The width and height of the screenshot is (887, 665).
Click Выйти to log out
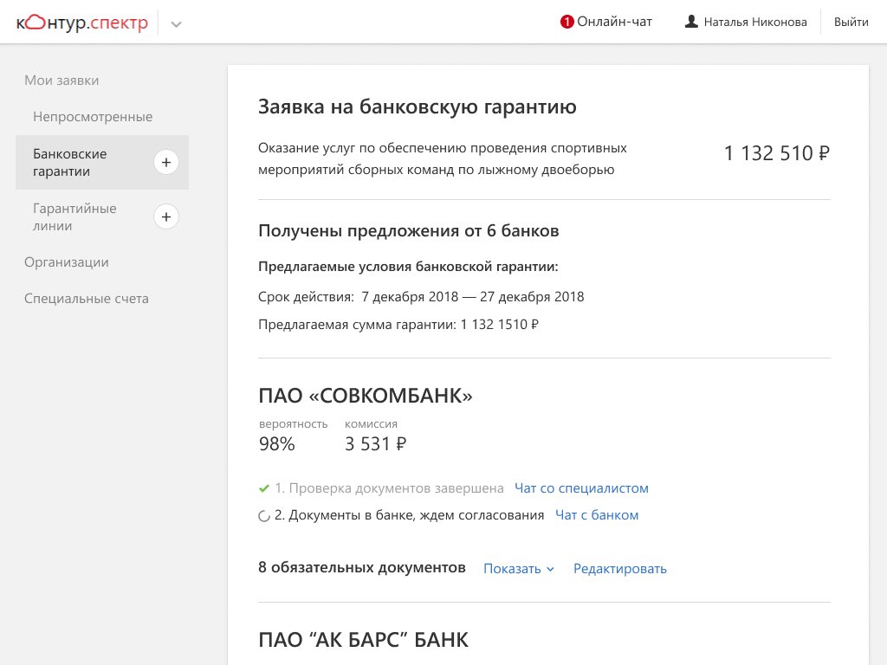point(851,22)
